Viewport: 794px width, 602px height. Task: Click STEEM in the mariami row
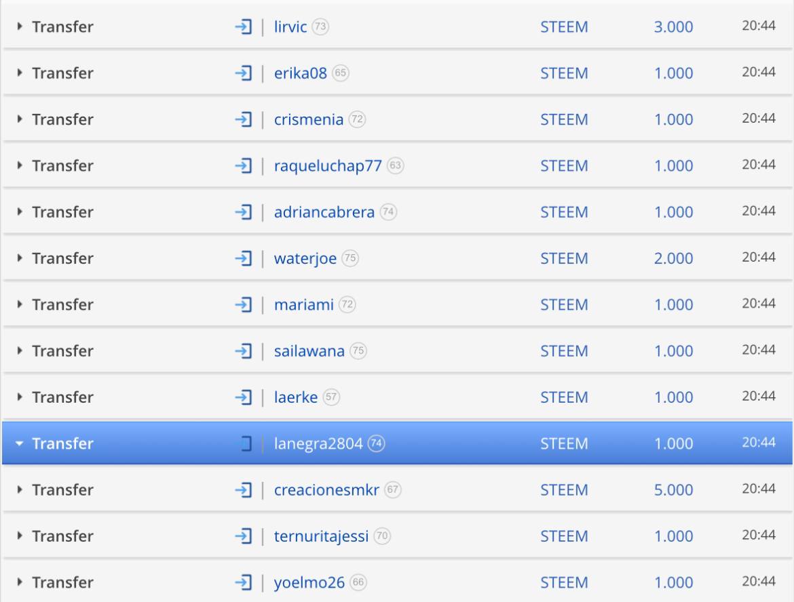pyautogui.click(x=564, y=305)
